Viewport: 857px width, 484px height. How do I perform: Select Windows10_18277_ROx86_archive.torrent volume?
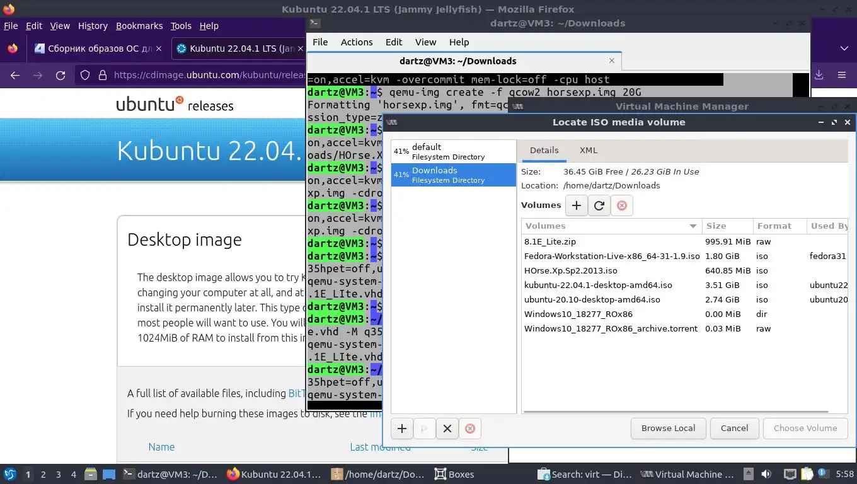coord(684,328)
